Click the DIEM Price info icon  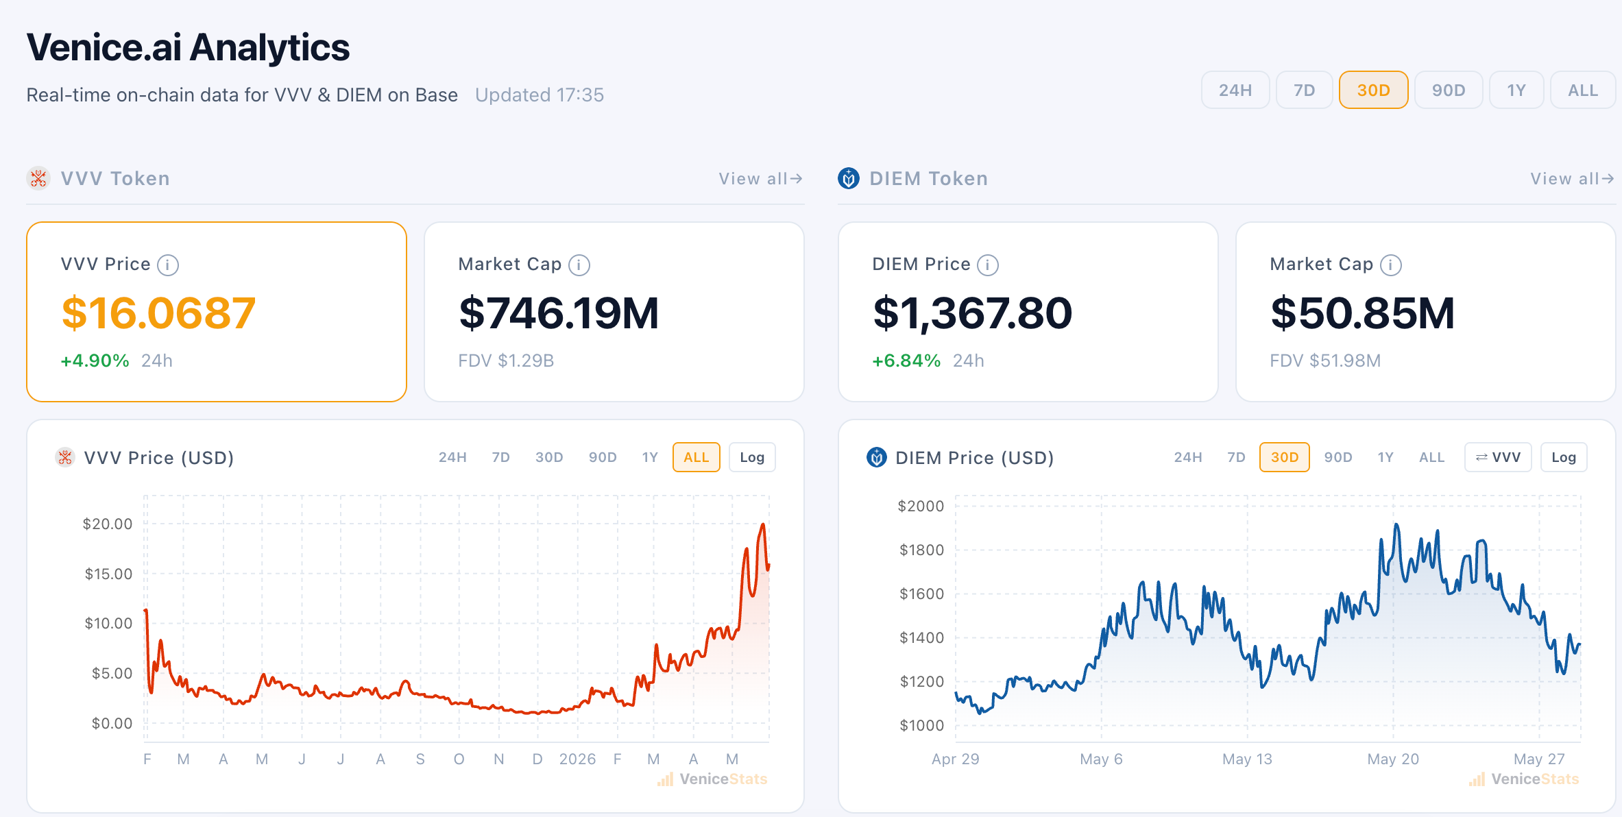click(988, 265)
